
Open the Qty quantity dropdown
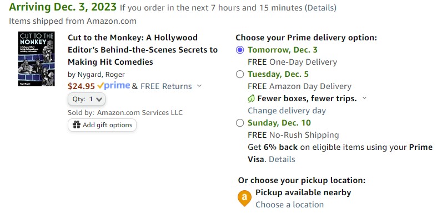[87, 99]
